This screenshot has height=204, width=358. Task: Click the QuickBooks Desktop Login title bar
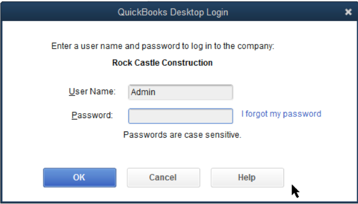[x=173, y=12]
